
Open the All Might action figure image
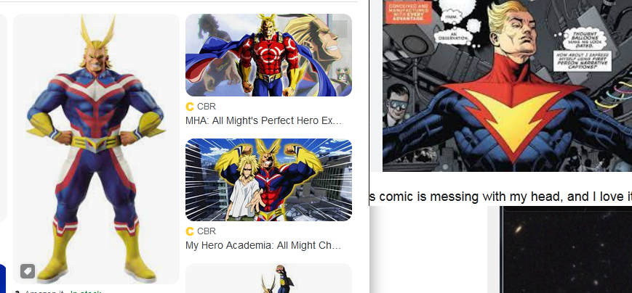96,149
